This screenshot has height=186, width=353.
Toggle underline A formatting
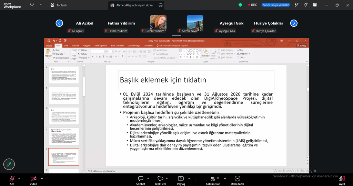click(x=100, y=57)
